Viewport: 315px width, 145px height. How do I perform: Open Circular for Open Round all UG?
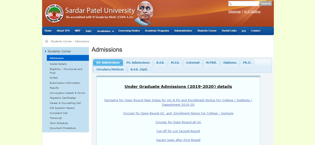click(178, 122)
